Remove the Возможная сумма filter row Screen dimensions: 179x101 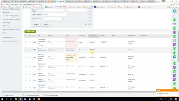coord(90,10)
